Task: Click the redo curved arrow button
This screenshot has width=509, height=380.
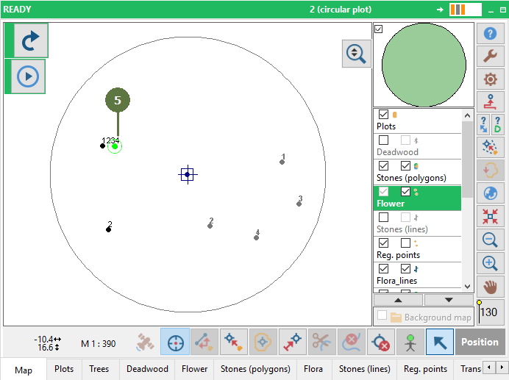Action: point(31,40)
